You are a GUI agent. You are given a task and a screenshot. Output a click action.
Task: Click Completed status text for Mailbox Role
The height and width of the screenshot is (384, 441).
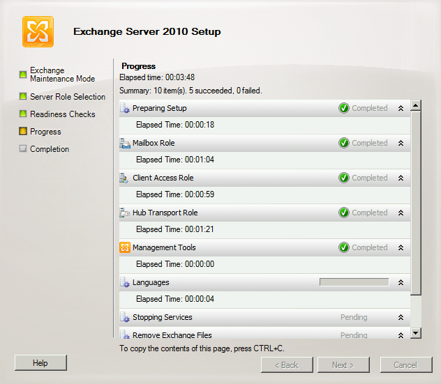coord(370,143)
